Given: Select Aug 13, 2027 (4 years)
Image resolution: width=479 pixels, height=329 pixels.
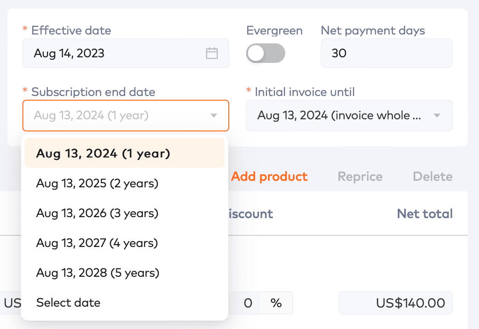Looking at the screenshot, I should click(125, 243).
